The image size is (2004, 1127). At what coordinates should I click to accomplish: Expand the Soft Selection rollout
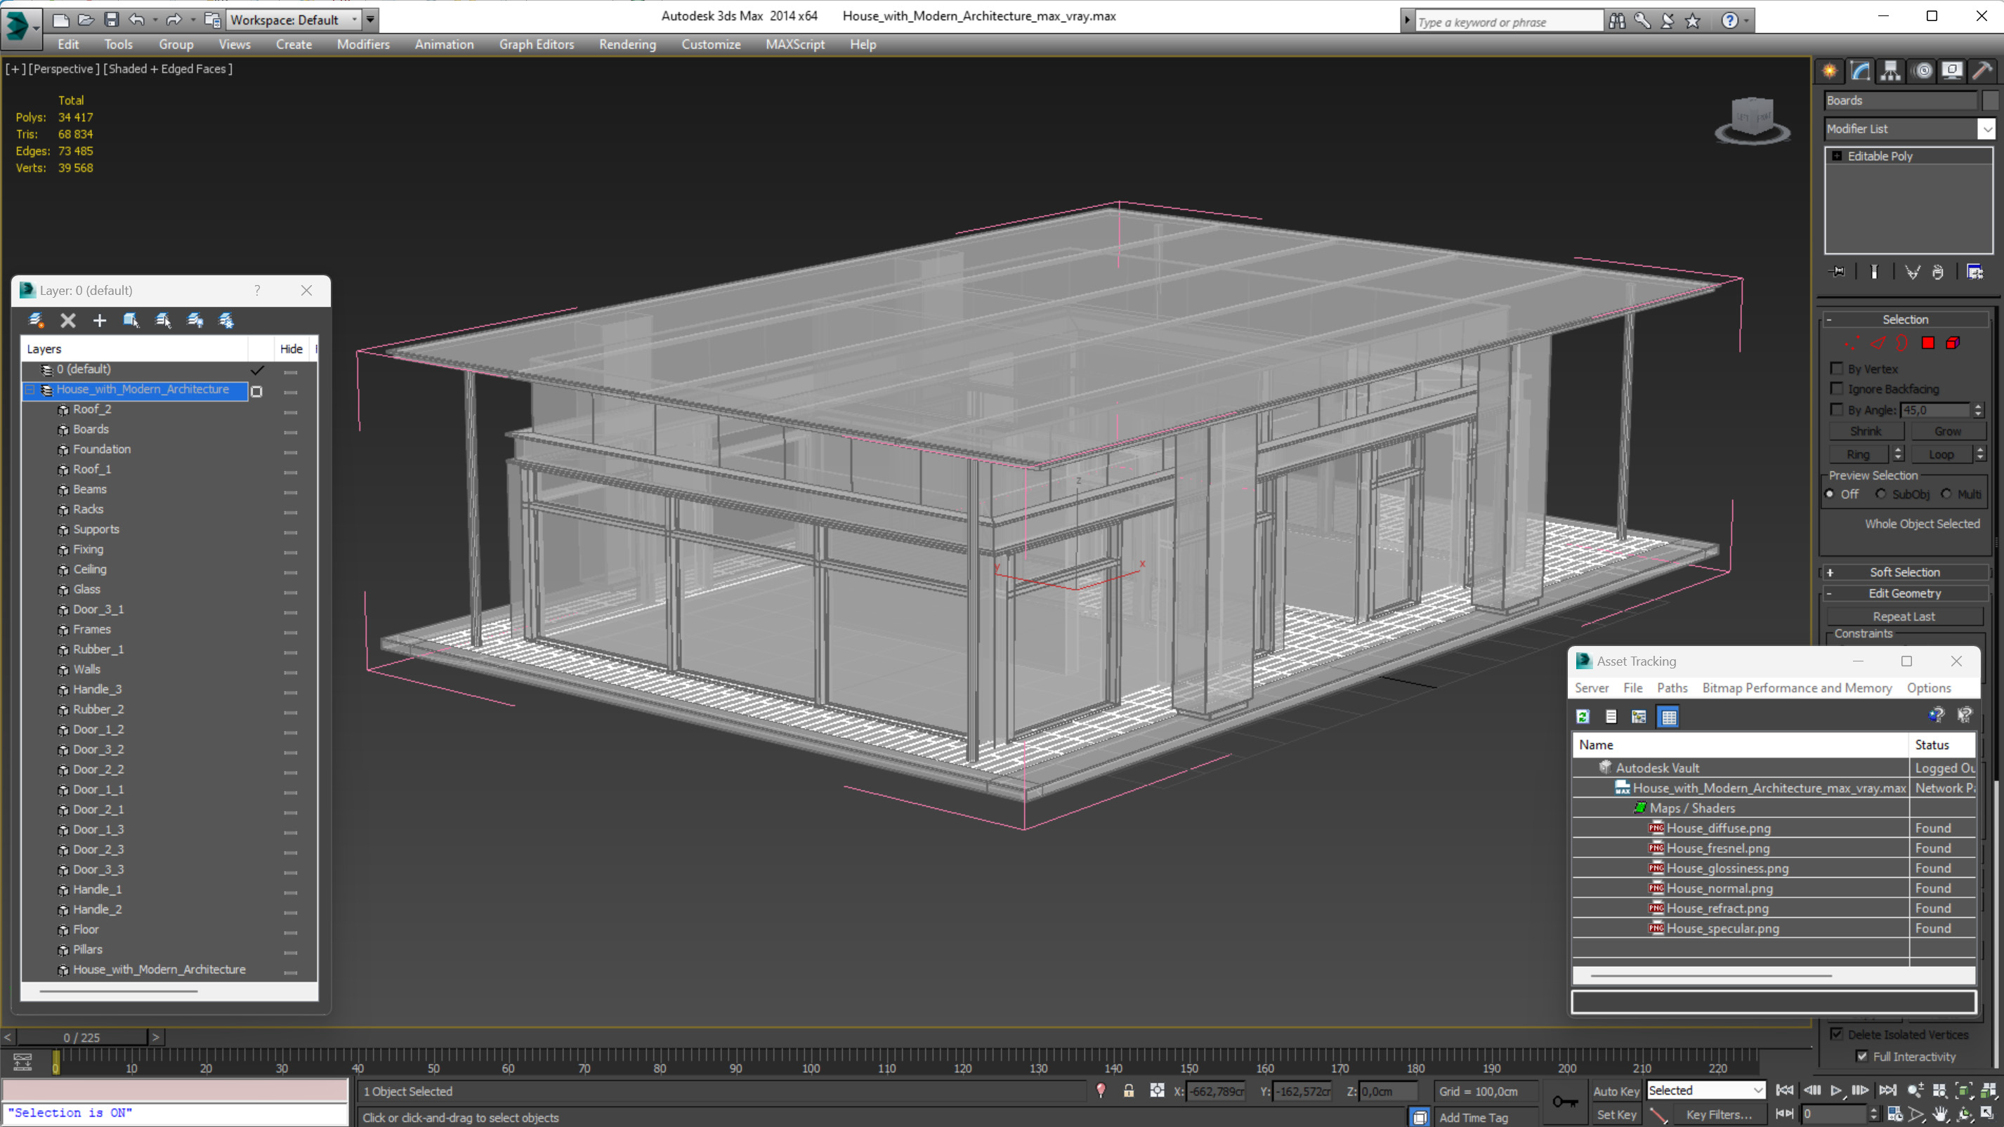[x=1904, y=572]
